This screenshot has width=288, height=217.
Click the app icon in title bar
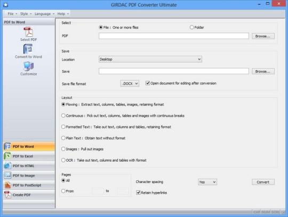coord(6,5)
